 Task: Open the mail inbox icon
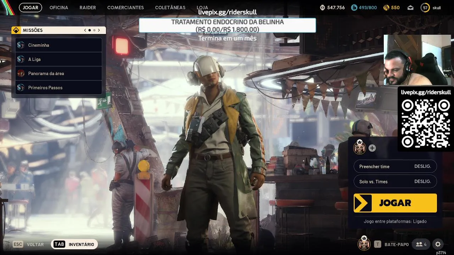click(410, 7)
